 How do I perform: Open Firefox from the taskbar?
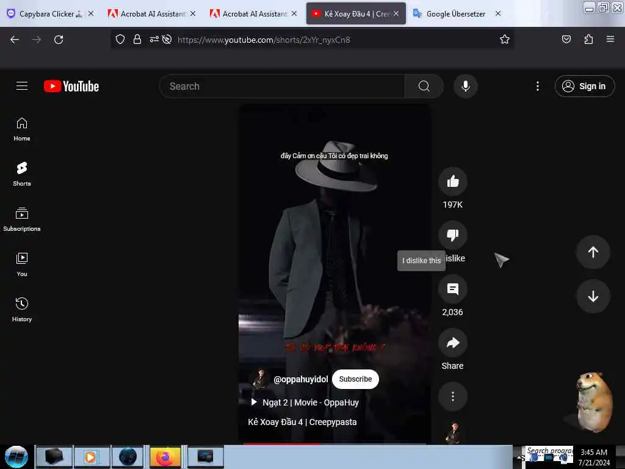pyautogui.click(x=165, y=457)
